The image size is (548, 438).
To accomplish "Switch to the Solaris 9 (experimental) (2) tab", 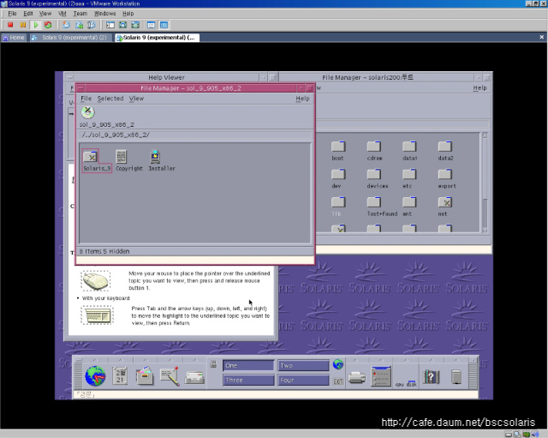I will (69, 38).
